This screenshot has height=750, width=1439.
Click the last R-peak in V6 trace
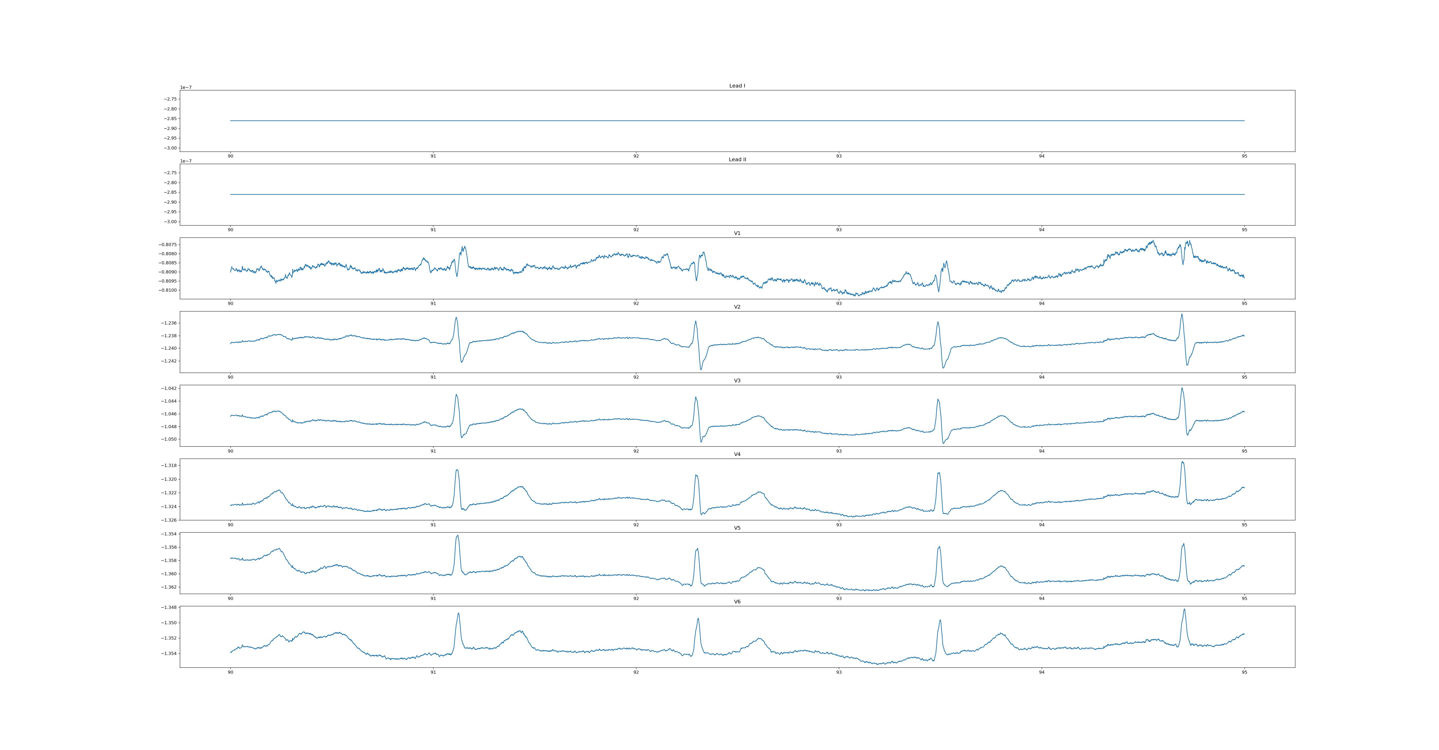point(1184,610)
